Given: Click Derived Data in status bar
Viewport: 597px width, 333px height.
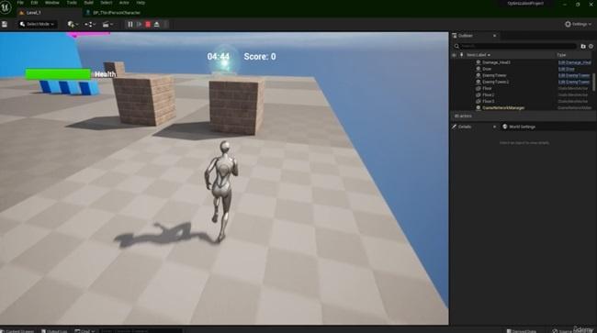Looking at the screenshot, I should pos(522,331).
